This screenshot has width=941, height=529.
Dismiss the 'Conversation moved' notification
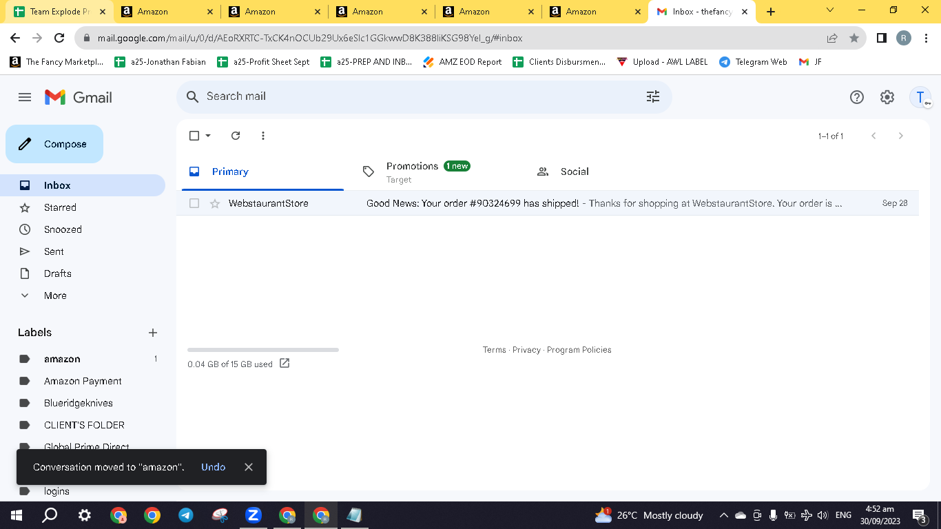(x=249, y=467)
